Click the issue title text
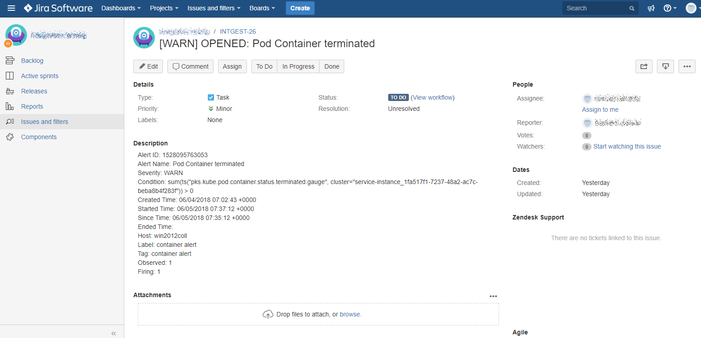The image size is (701, 338). 267,44
